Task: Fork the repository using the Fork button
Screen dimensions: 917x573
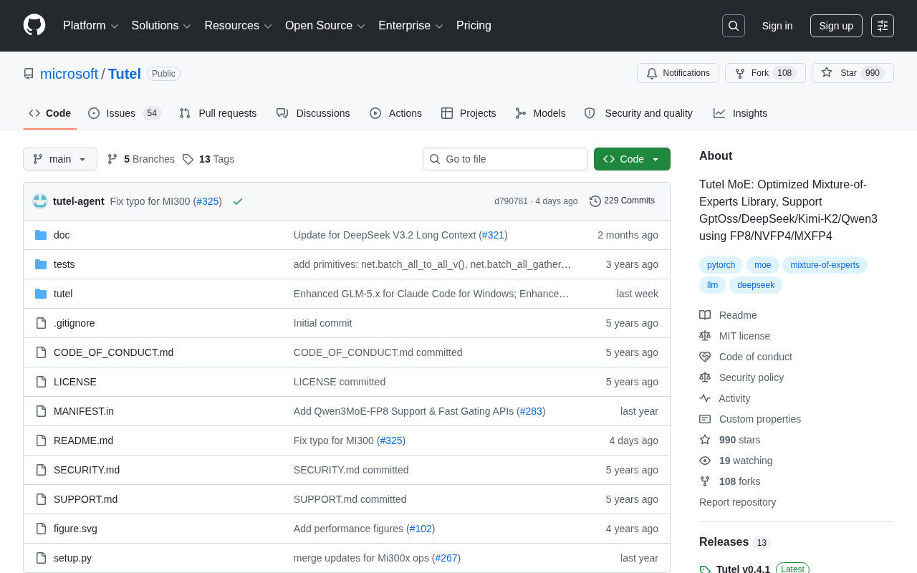Action: (765, 73)
